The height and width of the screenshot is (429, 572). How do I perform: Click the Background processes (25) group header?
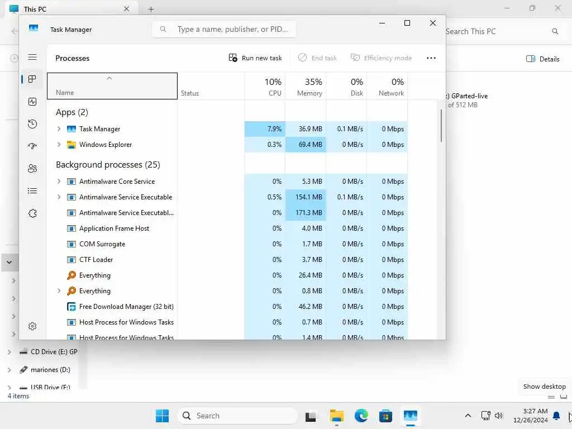[108, 165]
